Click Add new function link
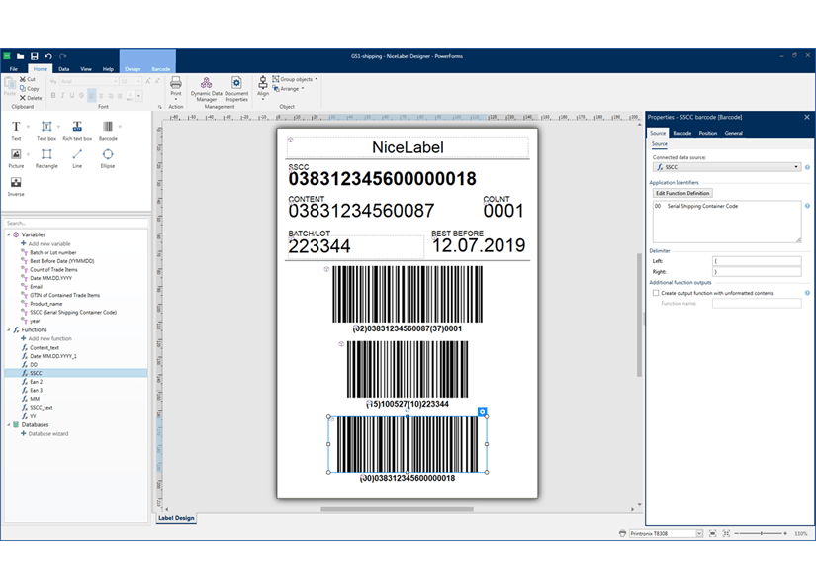The width and height of the screenshot is (816, 562). click(49, 338)
